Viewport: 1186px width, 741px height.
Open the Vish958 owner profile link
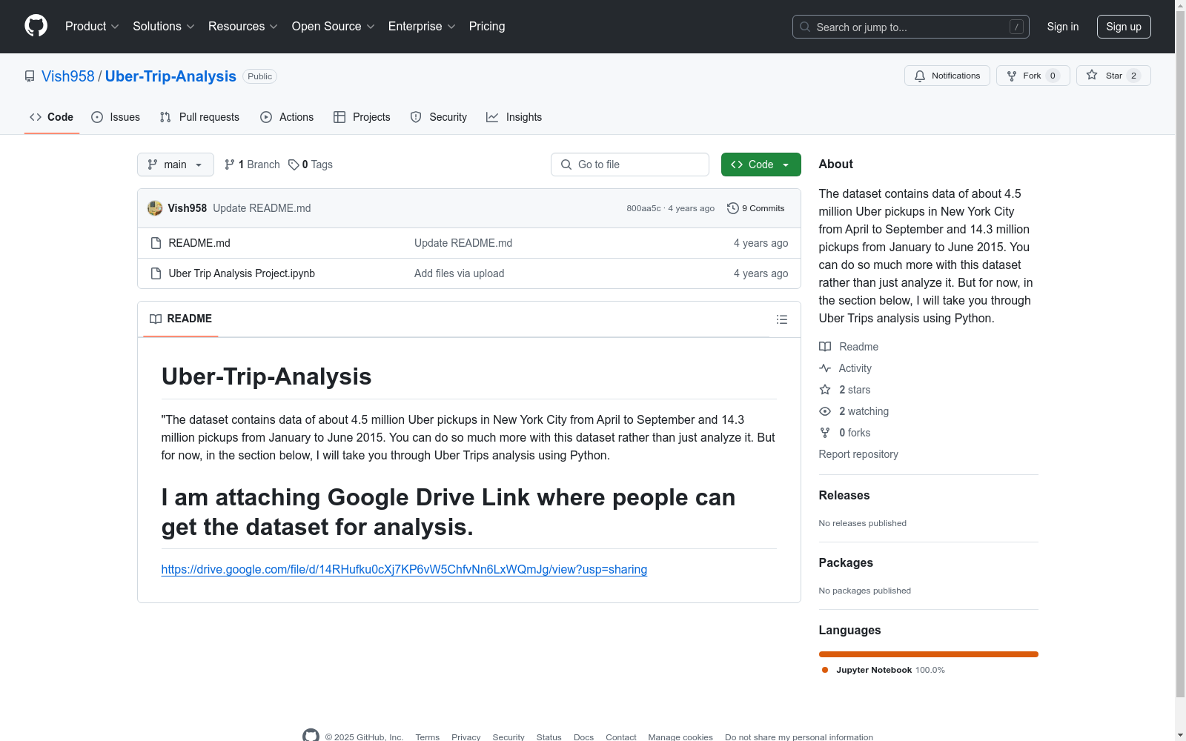68,76
